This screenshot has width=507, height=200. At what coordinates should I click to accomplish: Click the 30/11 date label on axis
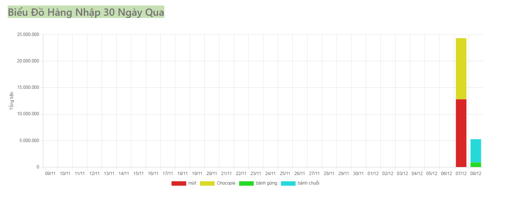358,173
